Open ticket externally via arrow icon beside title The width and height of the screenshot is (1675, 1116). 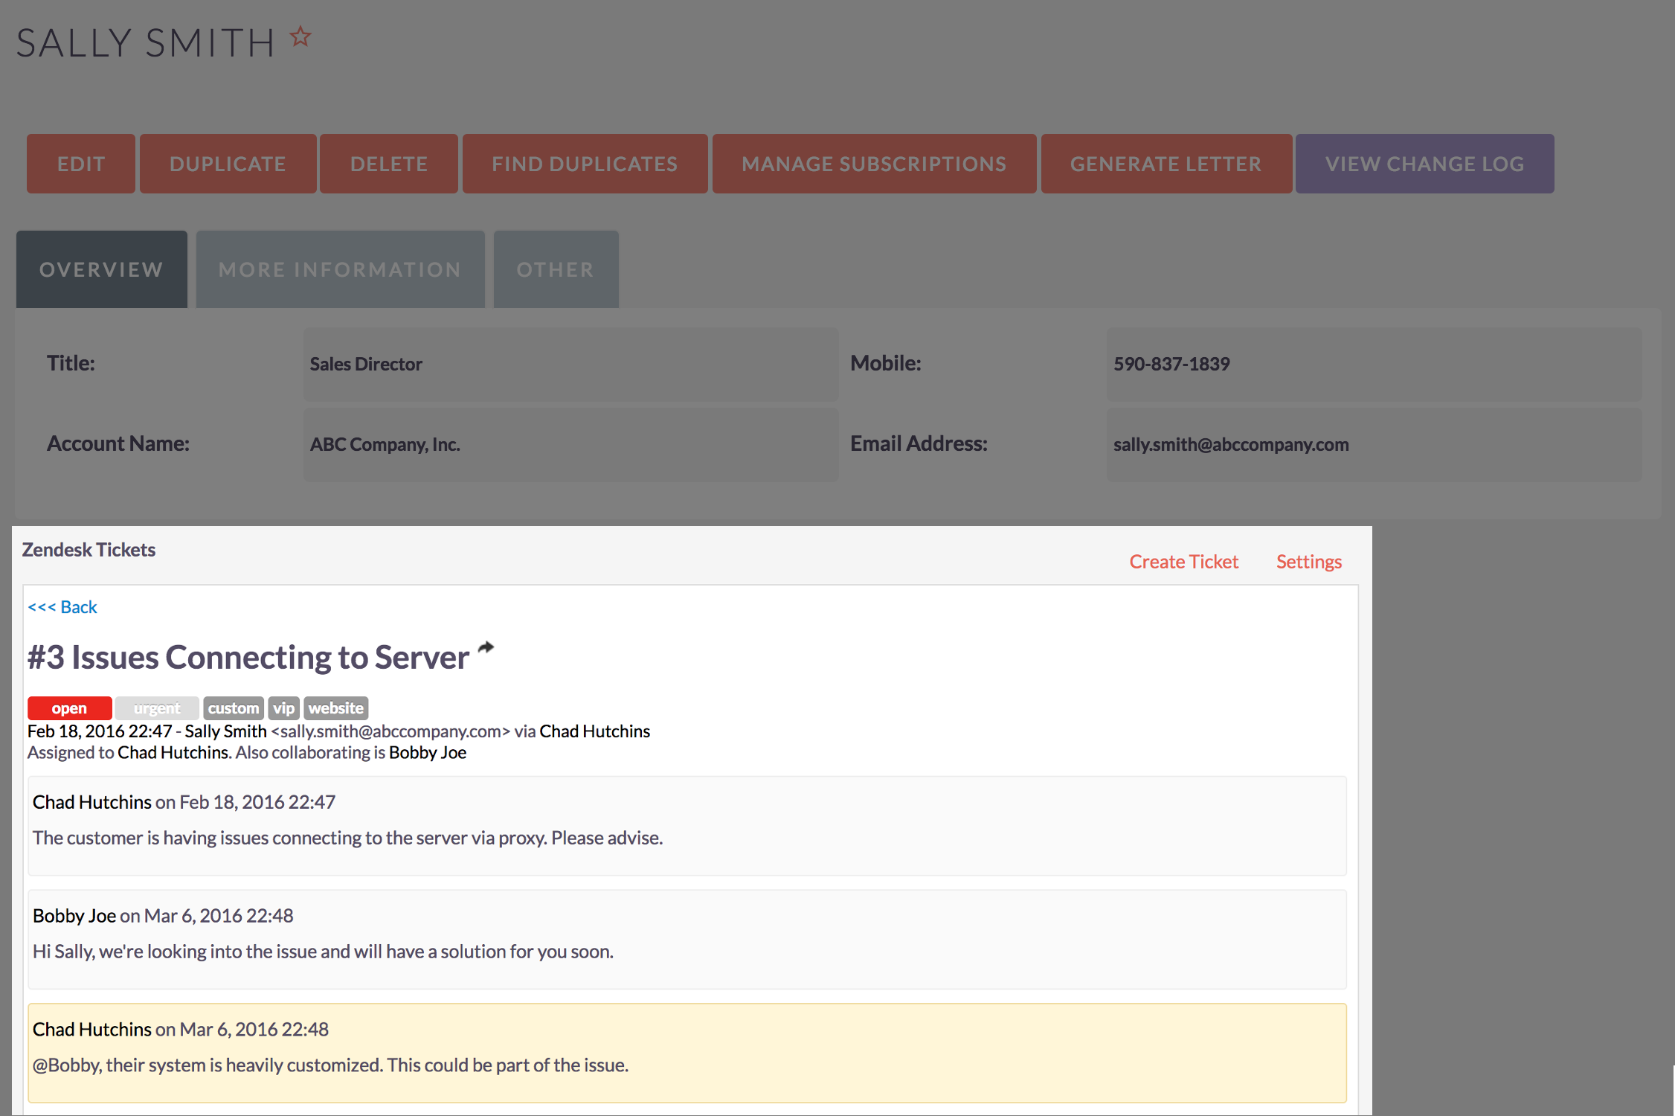pos(486,647)
